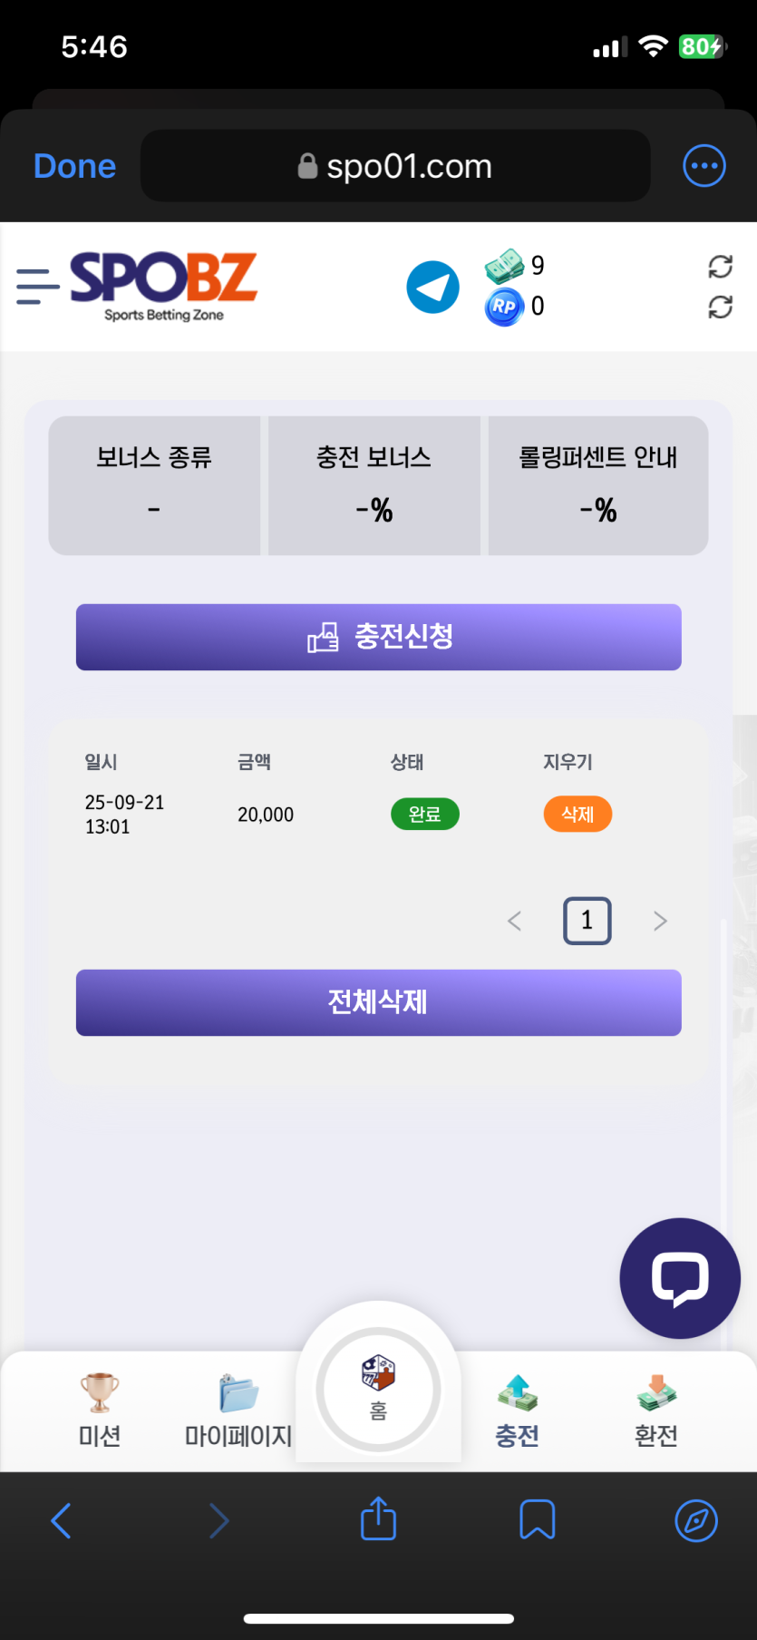
Task: Open the hamburger side menu
Action: 38,286
